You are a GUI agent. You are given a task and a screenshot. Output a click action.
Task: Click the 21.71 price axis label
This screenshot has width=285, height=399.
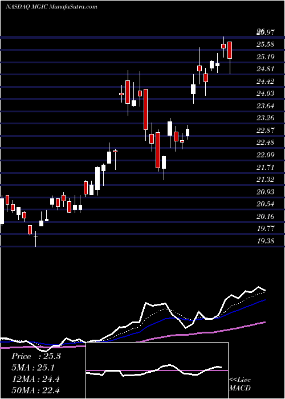[266, 168]
